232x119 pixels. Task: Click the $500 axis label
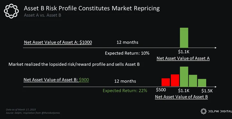pyautogui.click(x=161, y=90)
